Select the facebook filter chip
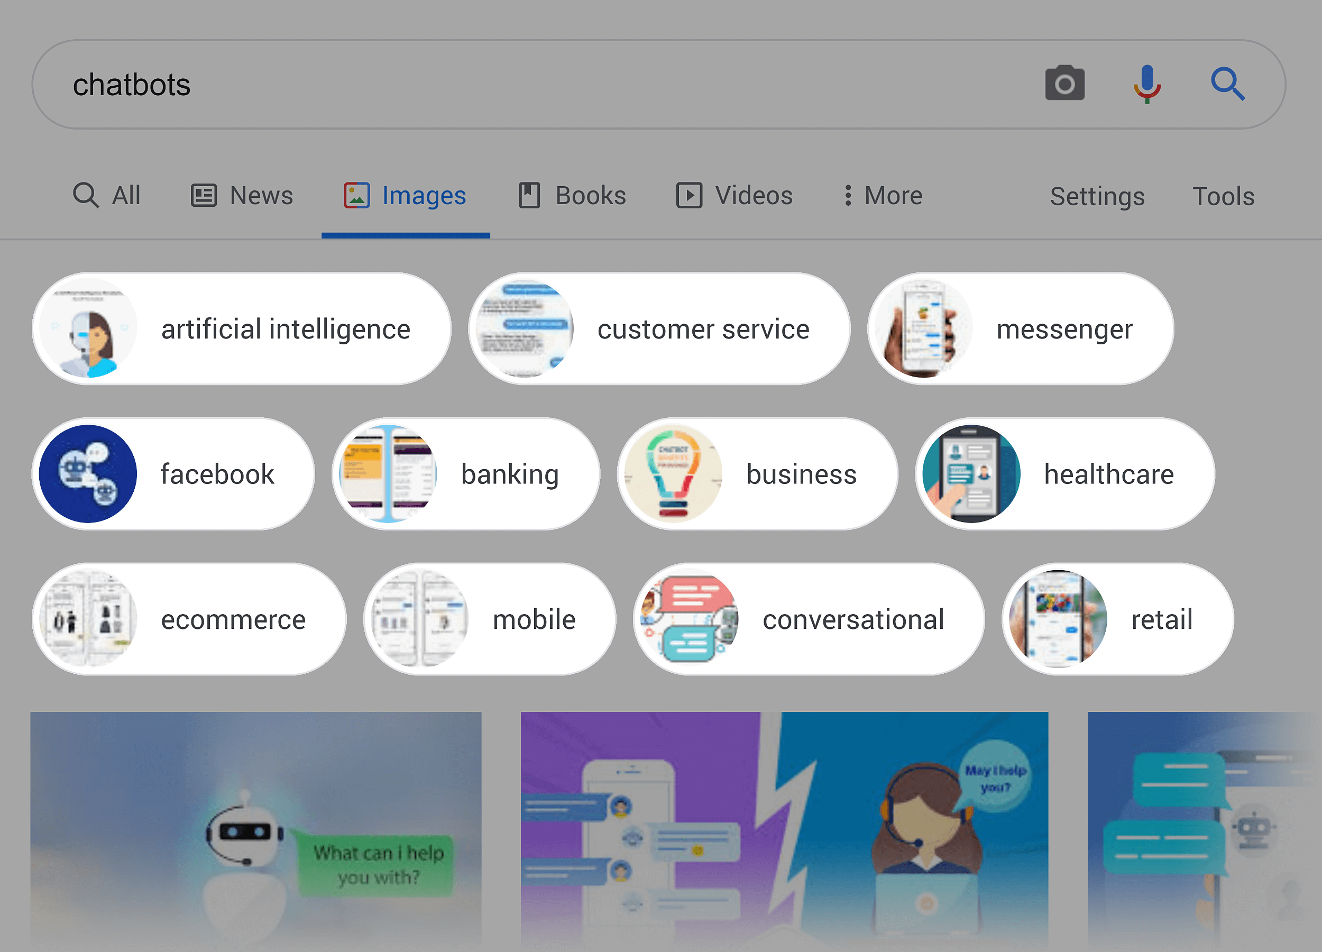Viewport: 1322px width, 952px height. click(x=173, y=474)
